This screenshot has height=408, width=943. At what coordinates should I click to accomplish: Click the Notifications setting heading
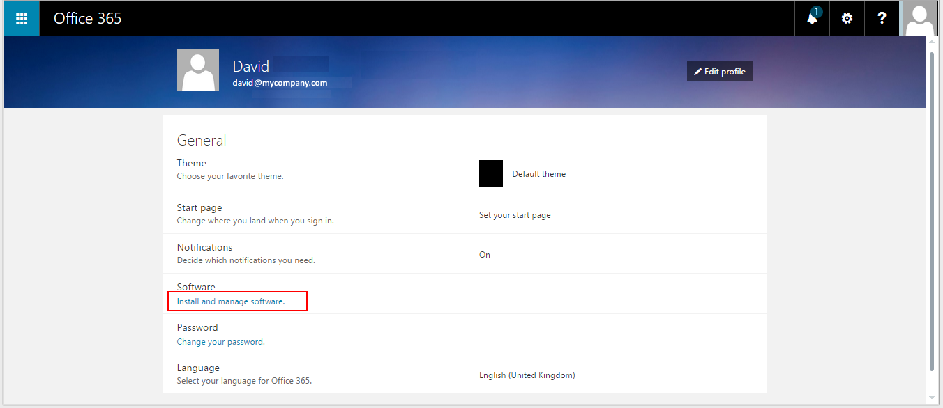[205, 247]
